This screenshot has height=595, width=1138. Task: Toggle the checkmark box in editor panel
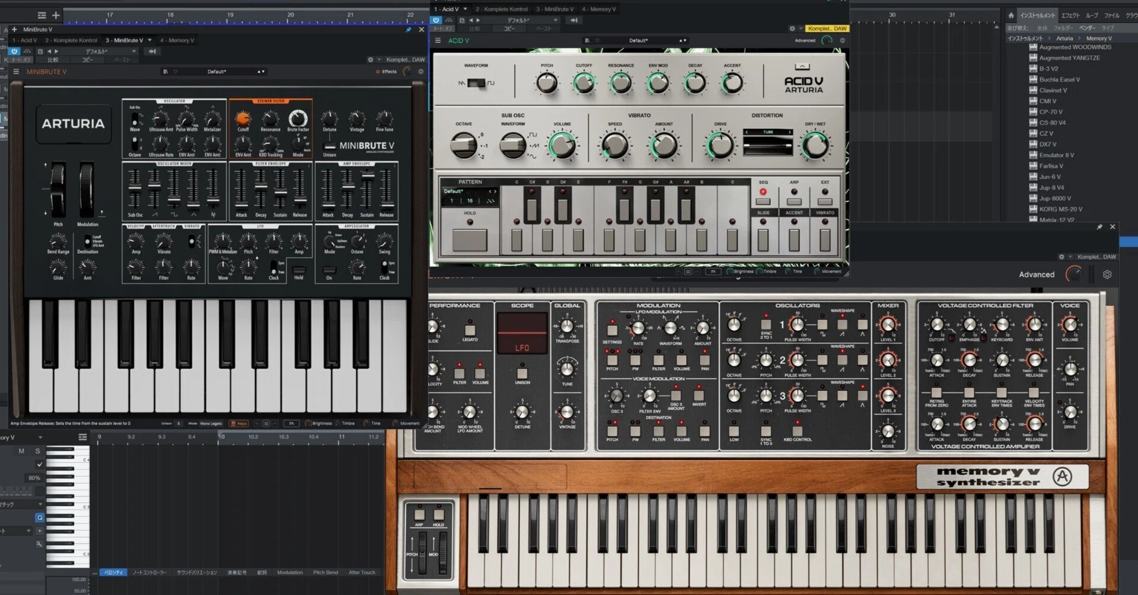point(40,465)
